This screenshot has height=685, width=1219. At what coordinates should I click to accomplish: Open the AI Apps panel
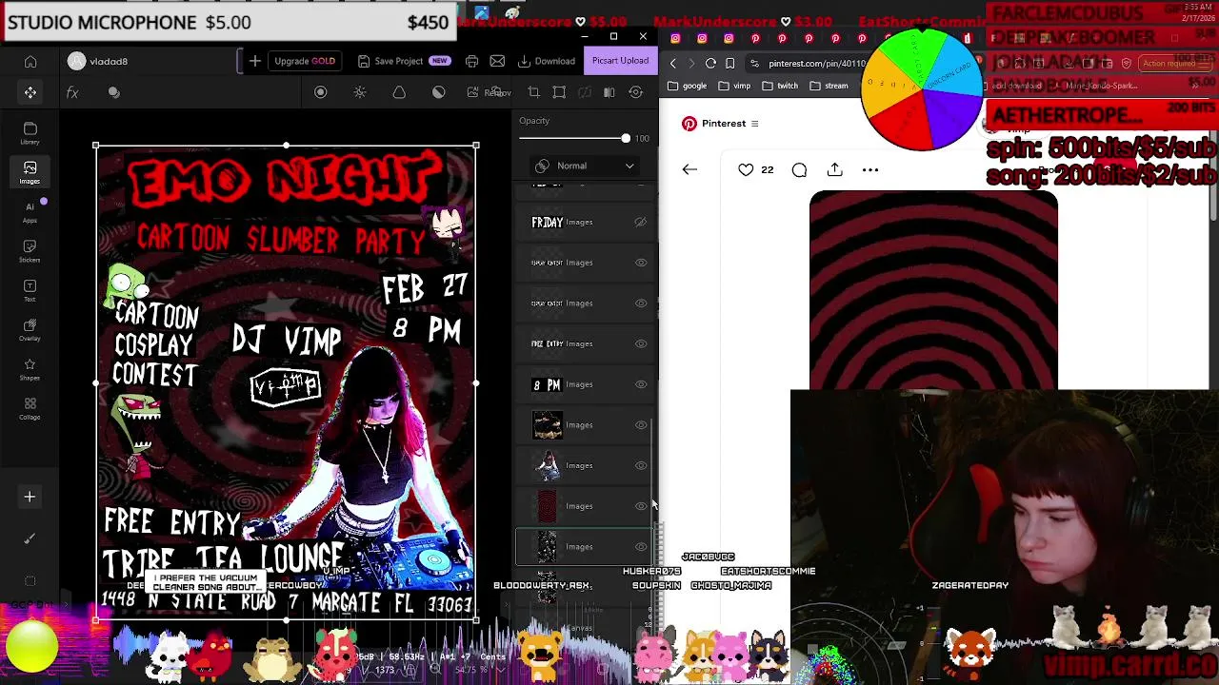tap(30, 212)
